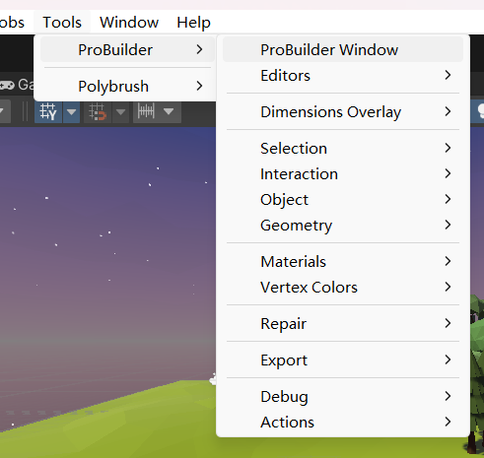Expand the Geometry submenu

(x=343, y=226)
